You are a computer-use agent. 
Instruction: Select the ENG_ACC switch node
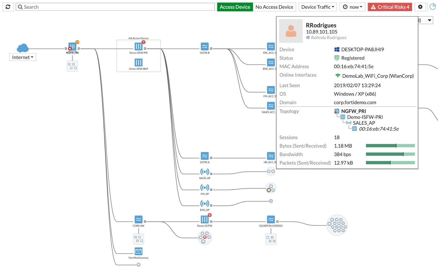(x=271, y=62)
